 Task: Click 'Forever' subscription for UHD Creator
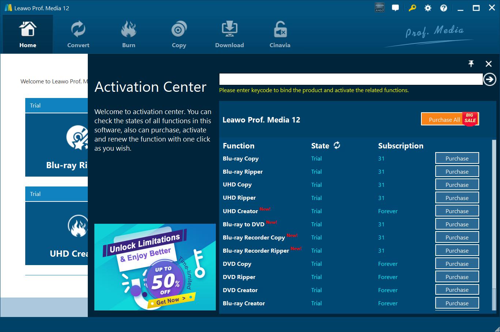(388, 211)
